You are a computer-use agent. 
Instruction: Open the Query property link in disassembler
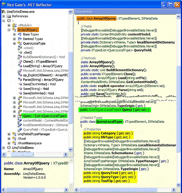coord(127,110)
